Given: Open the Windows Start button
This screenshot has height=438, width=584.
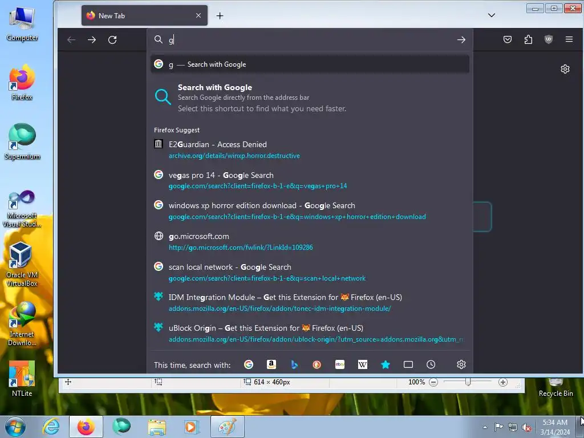Looking at the screenshot, I should (15, 427).
